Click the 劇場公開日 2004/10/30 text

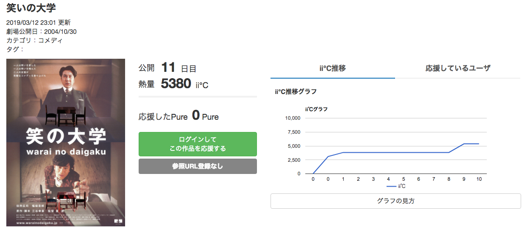click(42, 31)
